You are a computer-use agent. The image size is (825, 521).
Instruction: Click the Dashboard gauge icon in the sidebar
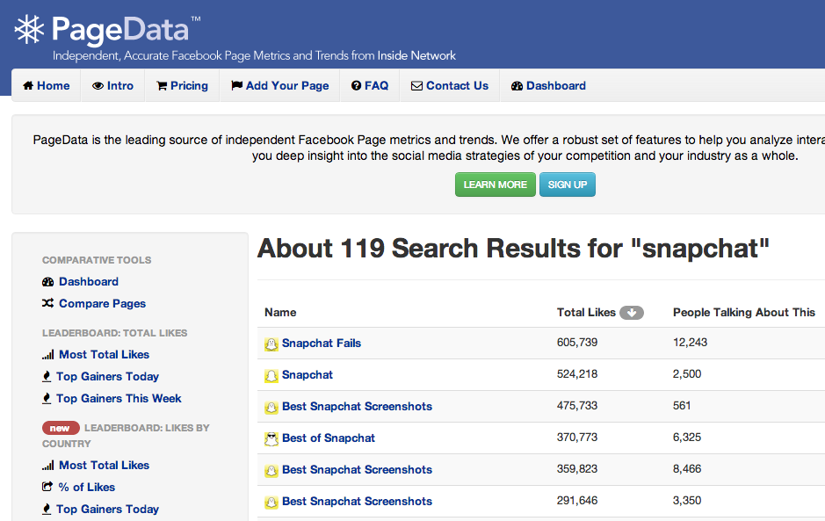click(47, 282)
